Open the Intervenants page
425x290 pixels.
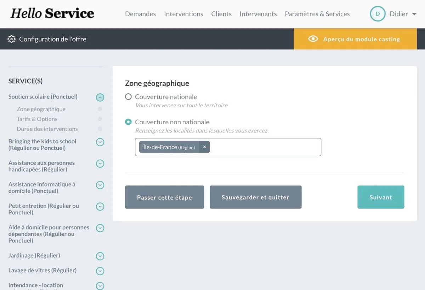258,14
